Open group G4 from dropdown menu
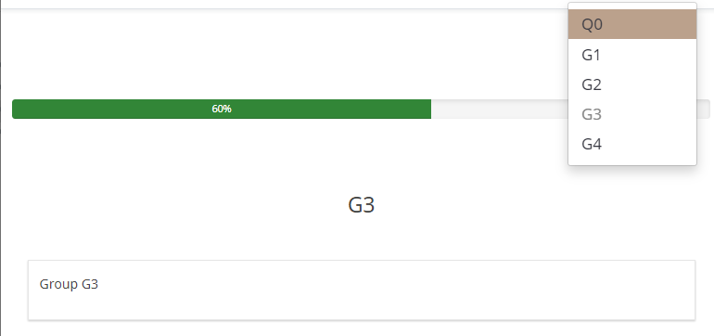714x336 pixels. point(632,144)
